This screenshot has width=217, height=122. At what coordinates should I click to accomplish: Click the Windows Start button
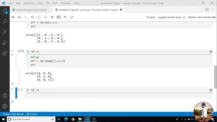[x=3, y=119]
